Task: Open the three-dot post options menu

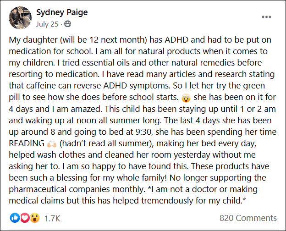Action: [x=266, y=17]
